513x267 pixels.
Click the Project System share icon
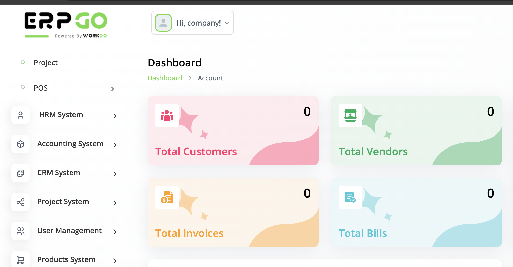tap(20, 202)
